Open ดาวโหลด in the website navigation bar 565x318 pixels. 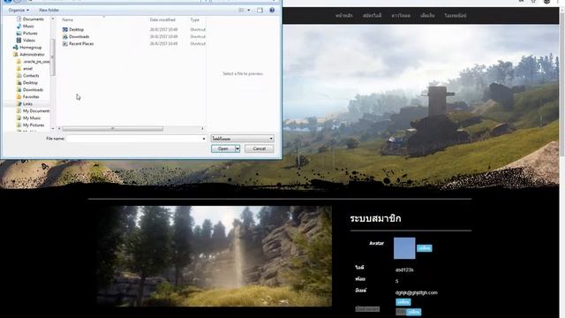point(401,16)
